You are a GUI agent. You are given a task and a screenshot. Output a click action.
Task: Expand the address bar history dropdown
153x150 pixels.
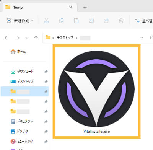point(142,37)
